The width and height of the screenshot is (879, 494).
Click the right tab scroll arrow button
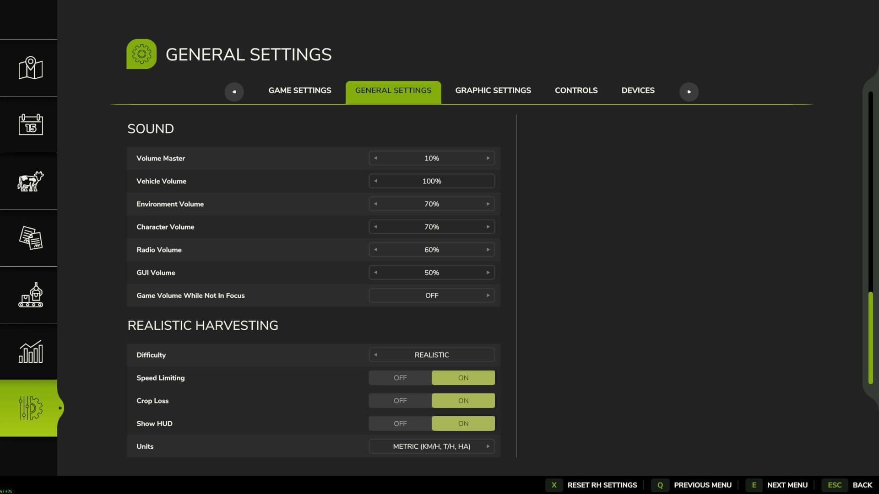689,91
